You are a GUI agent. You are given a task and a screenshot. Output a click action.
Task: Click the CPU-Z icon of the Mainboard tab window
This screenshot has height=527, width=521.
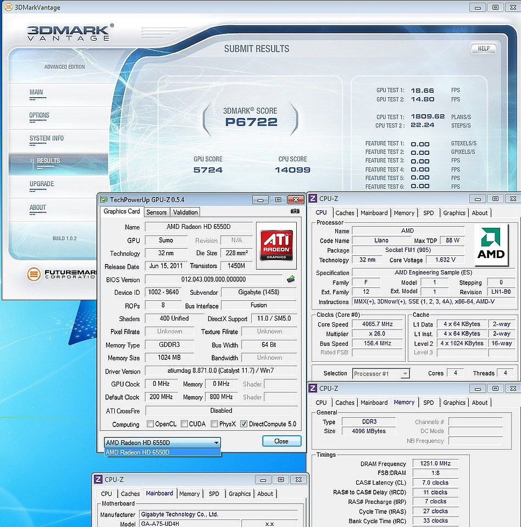(98, 479)
